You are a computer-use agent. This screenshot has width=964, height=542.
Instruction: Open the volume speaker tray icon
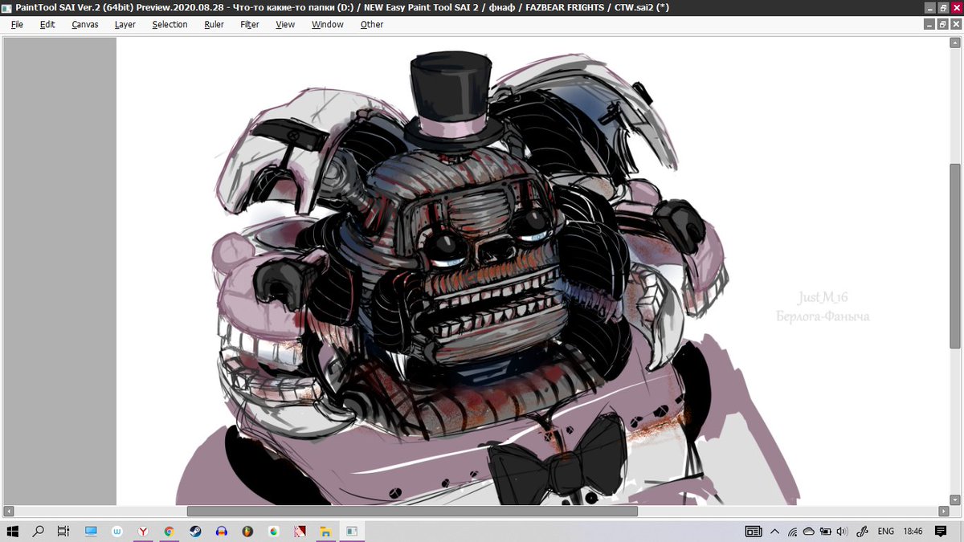(x=841, y=531)
